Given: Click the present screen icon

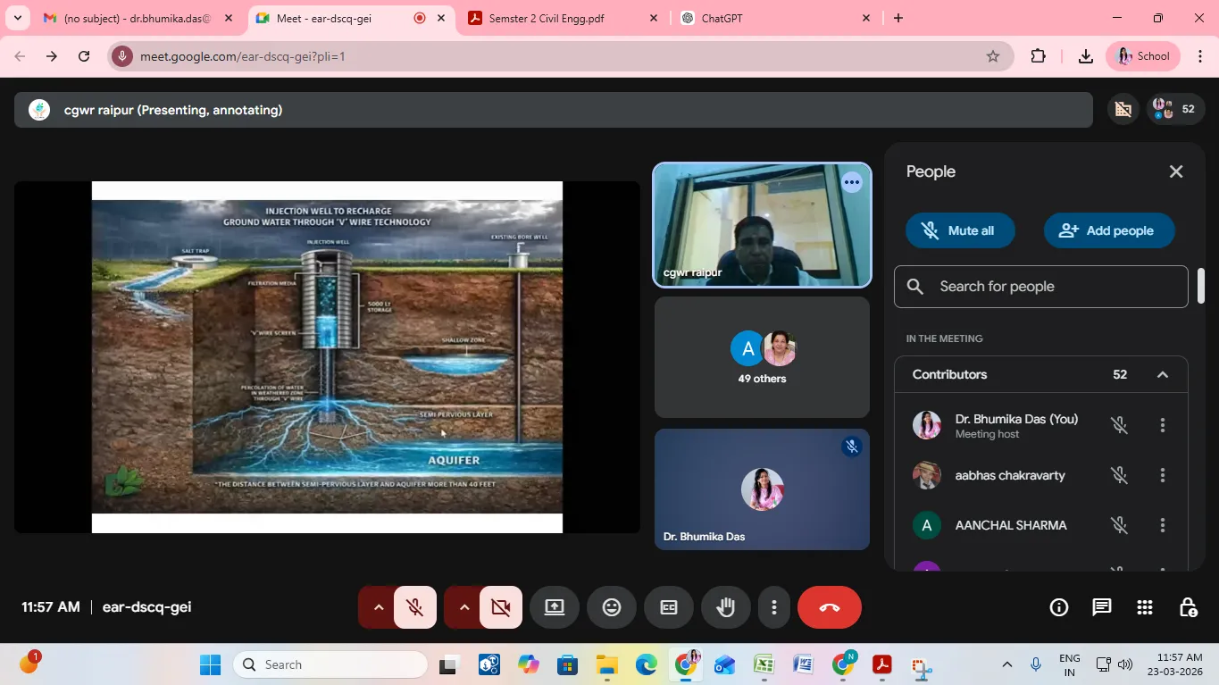Looking at the screenshot, I should (555, 607).
